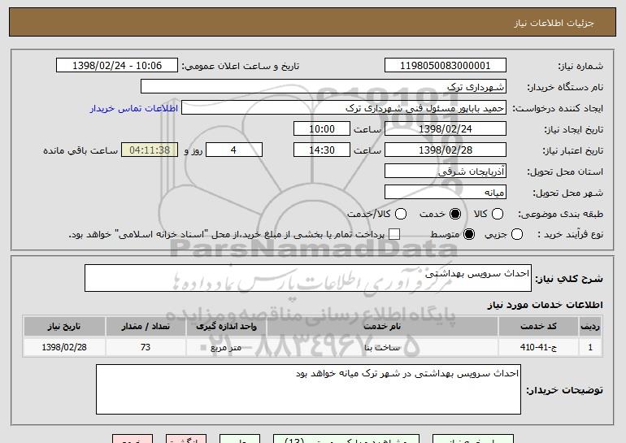The width and height of the screenshot is (626, 443).
Task: Click the announcement date field 1398/02/24 - 10:06
Action: (x=117, y=66)
